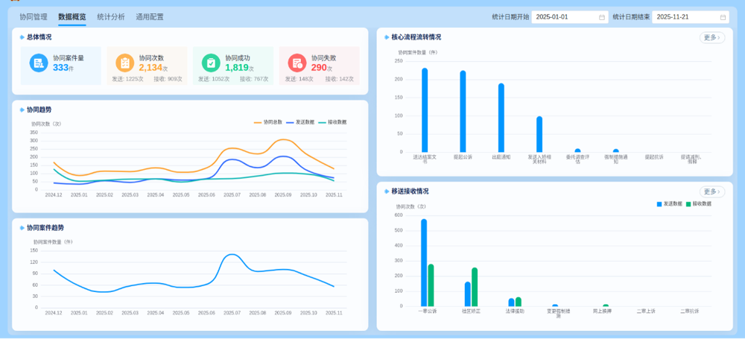
Task: Expand 更多 in 移送接收情况 panel
Action: (711, 191)
